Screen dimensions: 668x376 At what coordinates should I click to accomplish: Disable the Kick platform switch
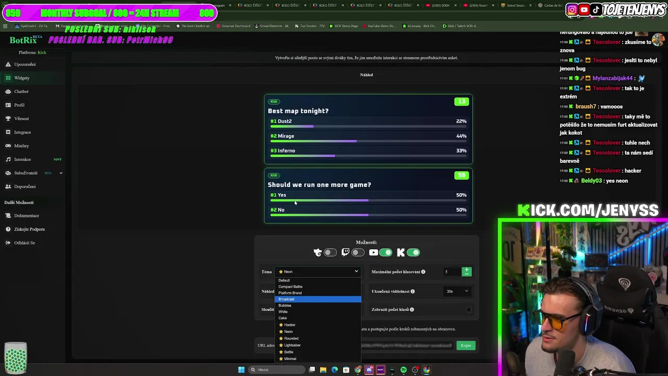pos(413,253)
